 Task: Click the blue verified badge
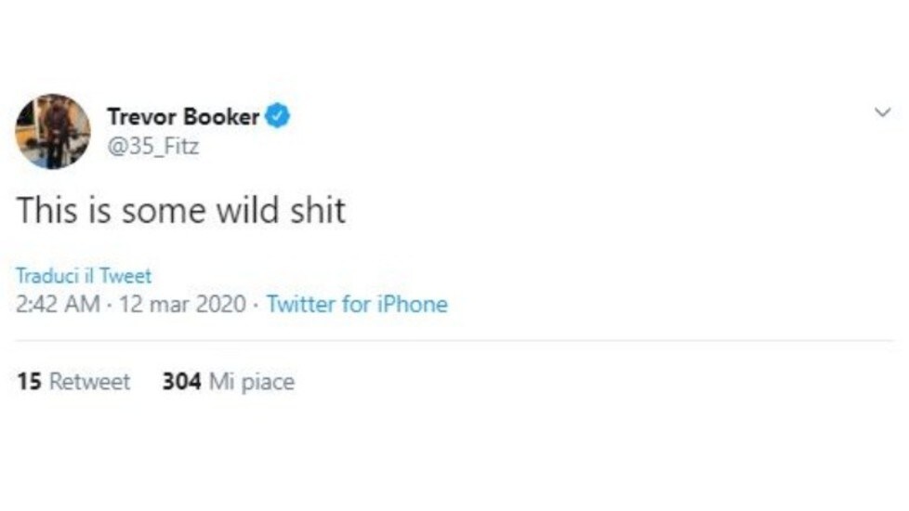[277, 116]
